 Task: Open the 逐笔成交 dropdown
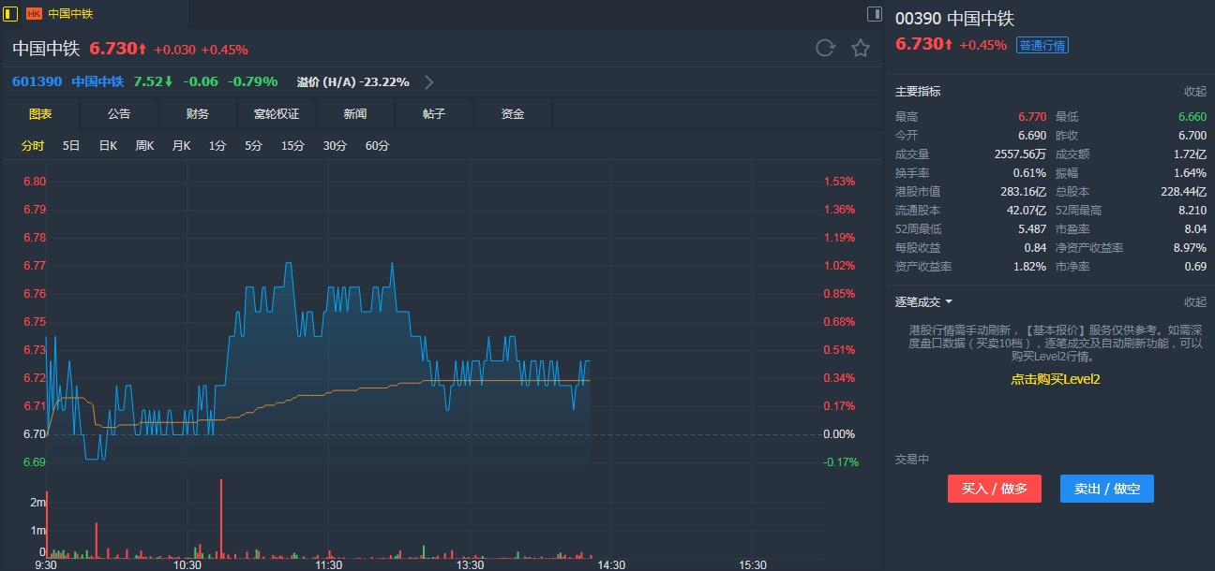923,302
